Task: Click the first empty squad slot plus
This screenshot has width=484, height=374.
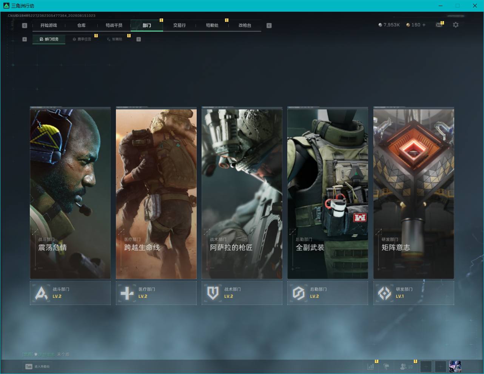Action: click(426, 366)
